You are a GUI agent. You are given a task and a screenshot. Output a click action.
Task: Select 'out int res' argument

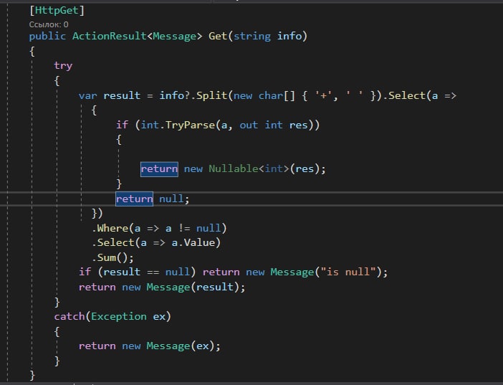click(274, 125)
